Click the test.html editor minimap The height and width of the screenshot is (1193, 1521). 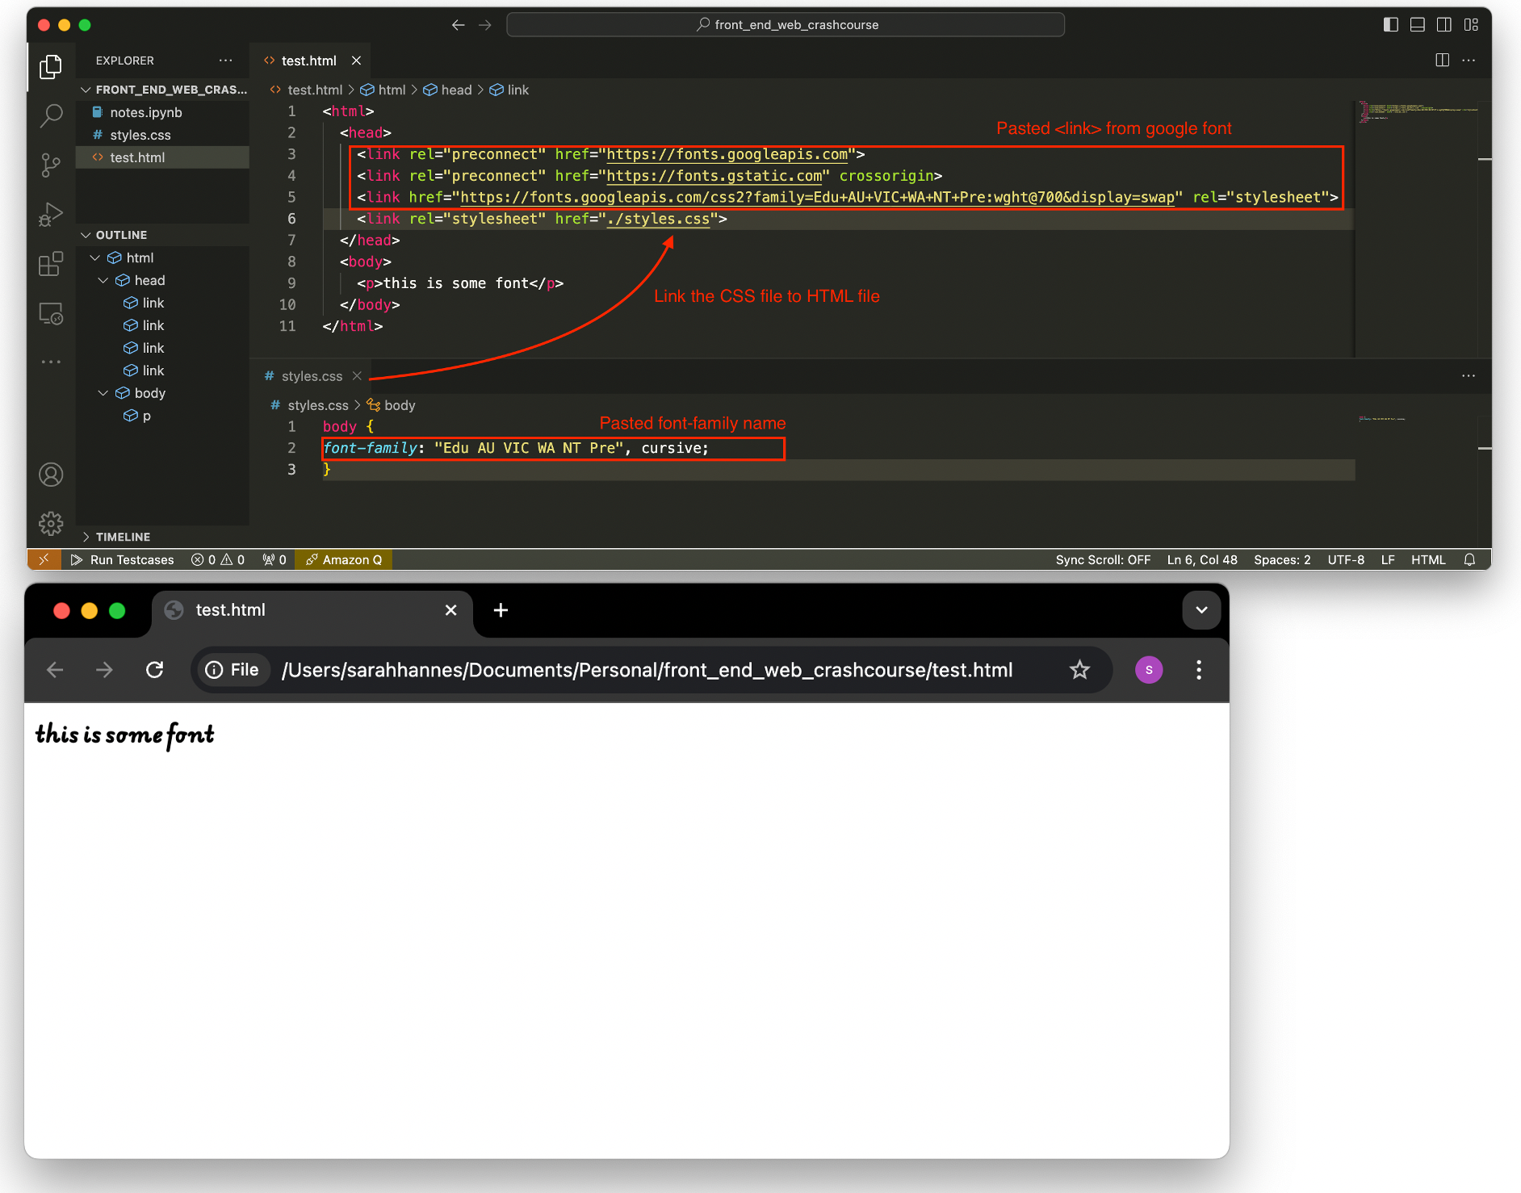coord(1417,113)
